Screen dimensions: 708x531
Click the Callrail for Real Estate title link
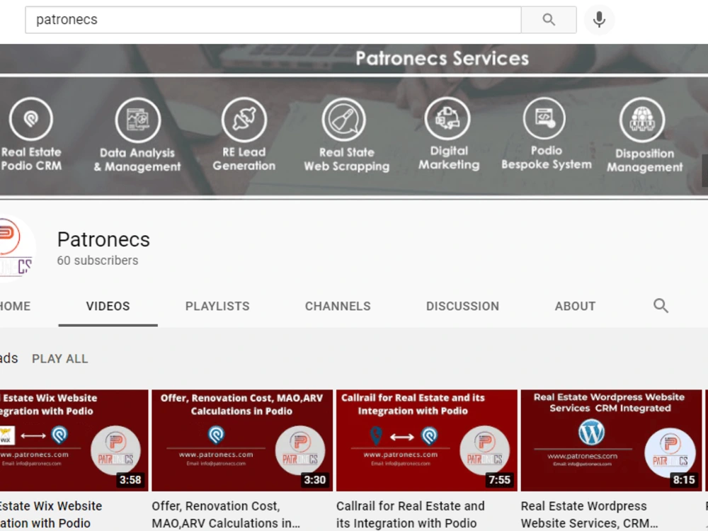(x=410, y=514)
